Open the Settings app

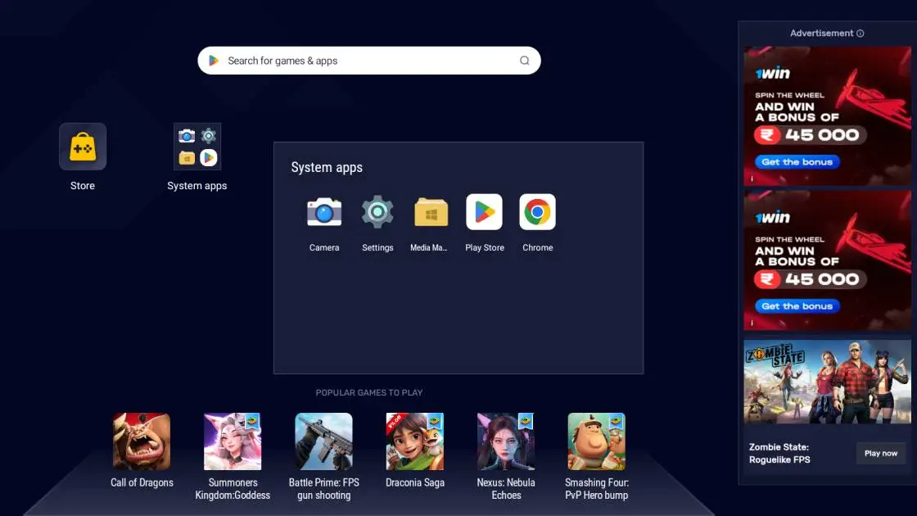(x=377, y=212)
